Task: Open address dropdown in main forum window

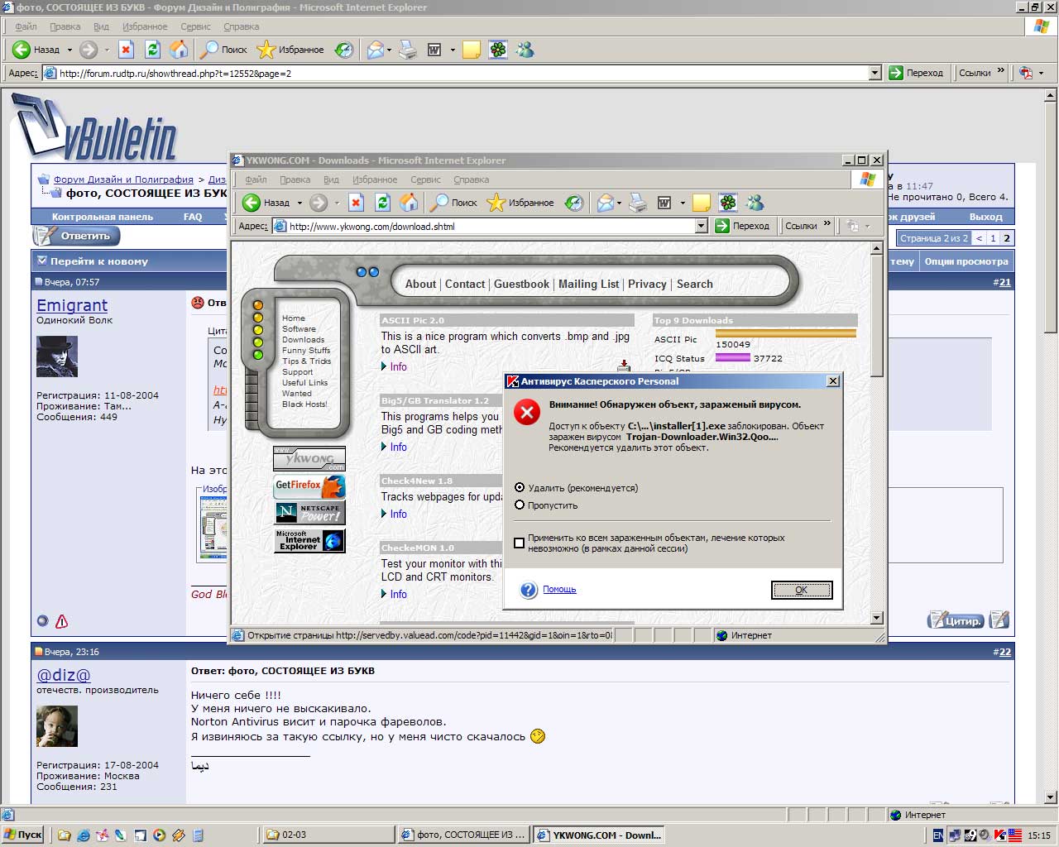Action: (875, 73)
